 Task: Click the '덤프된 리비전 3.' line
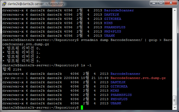pos(21,61)
